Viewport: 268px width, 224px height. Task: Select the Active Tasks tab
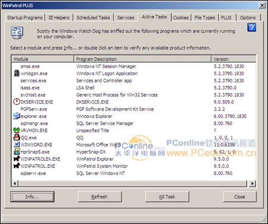pyautogui.click(x=154, y=17)
